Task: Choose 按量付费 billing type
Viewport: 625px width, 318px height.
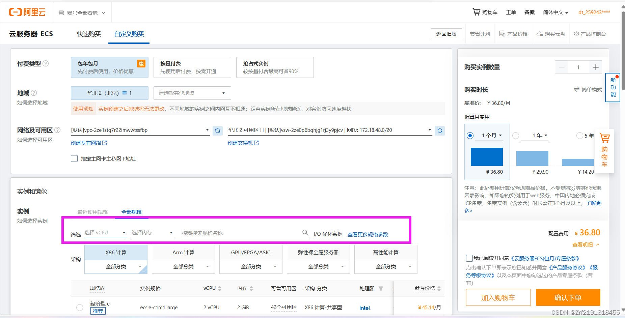Action: [192, 67]
